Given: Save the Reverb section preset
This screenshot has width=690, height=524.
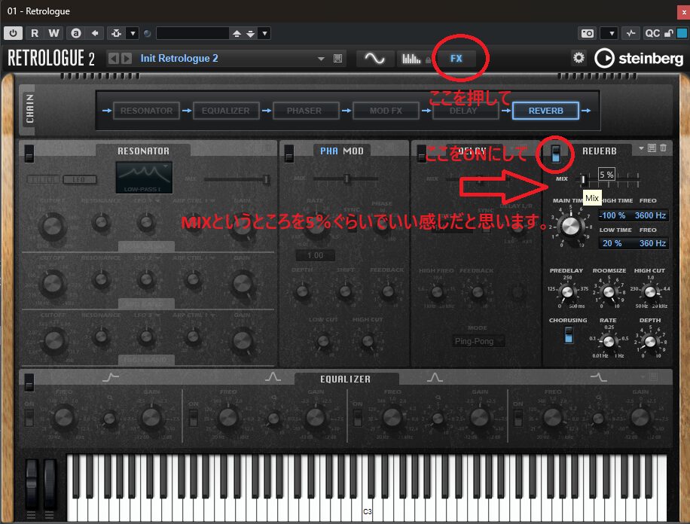Looking at the screenshot, I should [652, 148].
